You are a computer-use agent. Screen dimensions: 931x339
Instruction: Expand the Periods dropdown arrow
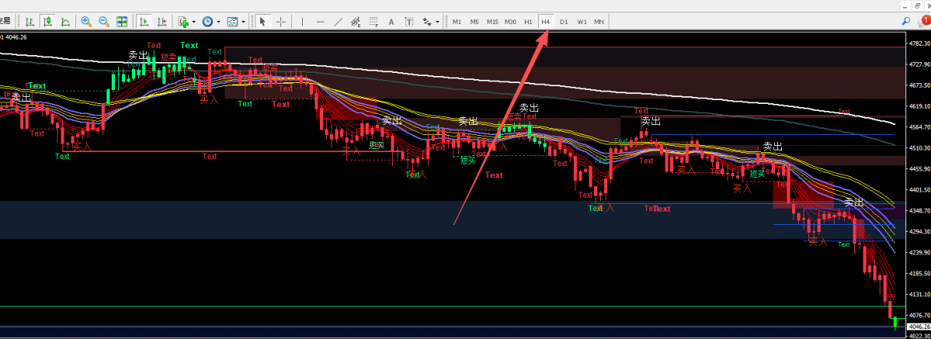pyautogui.click(x=218, y=22)
